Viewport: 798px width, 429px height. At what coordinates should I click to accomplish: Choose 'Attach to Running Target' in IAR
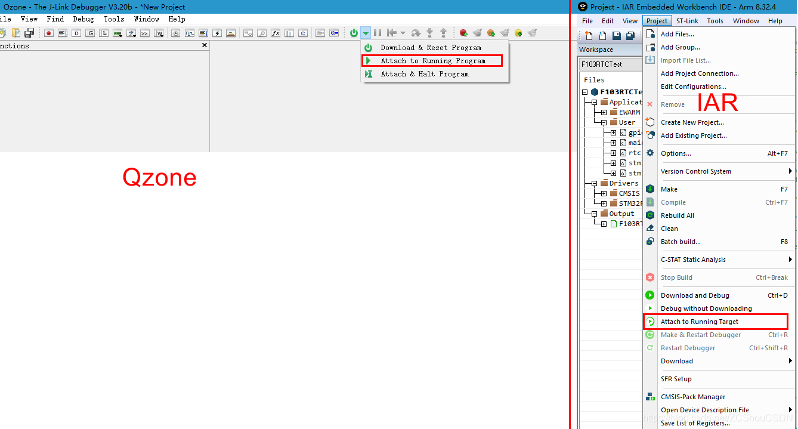719,322
